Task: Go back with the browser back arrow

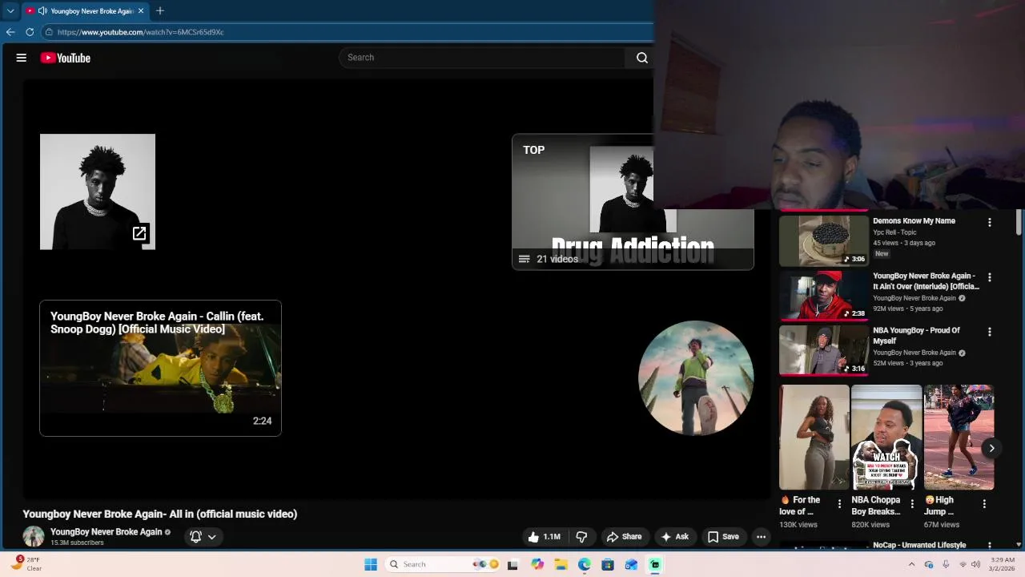Action: pyautogui.click(x=10, y=32)
